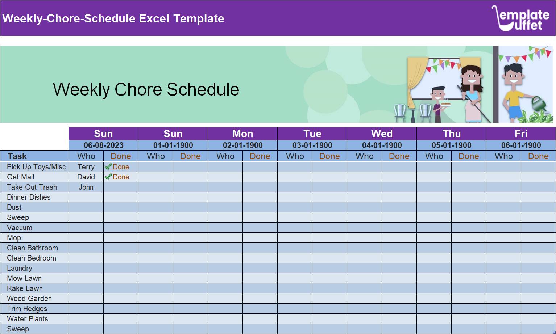
Task: Click the empty Done cell beside John
Action: point(121,187)
